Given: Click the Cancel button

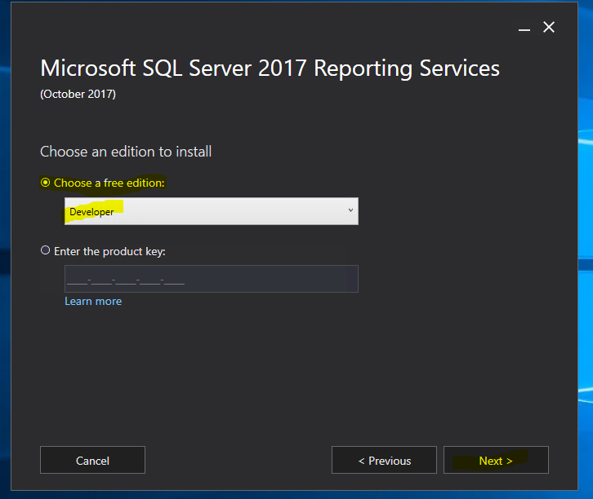Looking at the screenshot, I should [92, 460].
